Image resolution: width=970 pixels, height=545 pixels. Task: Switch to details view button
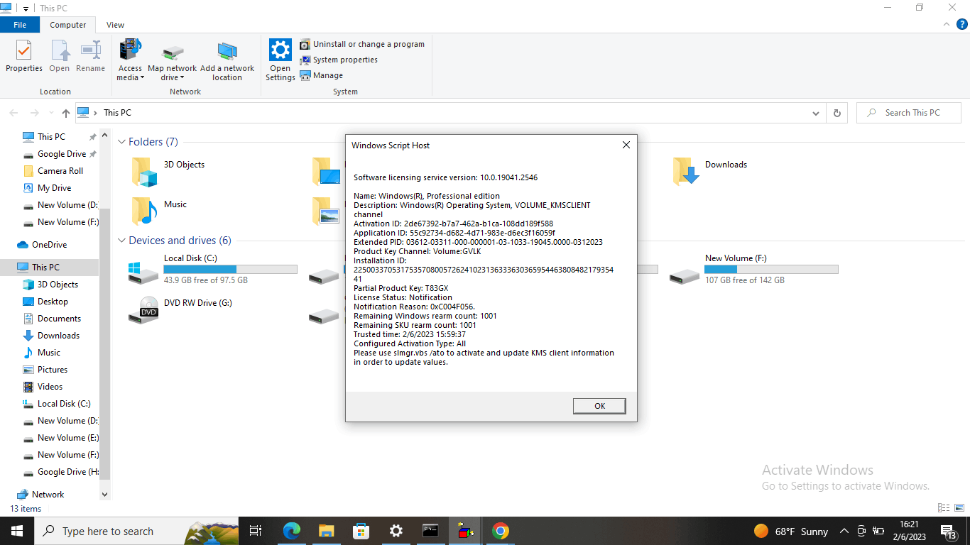click(x=944, y=508)
